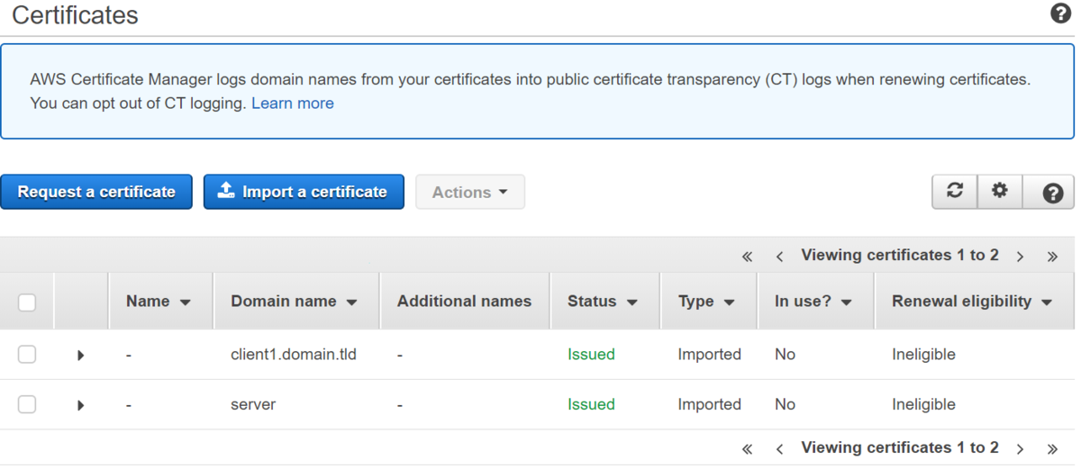
Task: Sort by the Renewal eligibility column header
Action: pos(972,302)
